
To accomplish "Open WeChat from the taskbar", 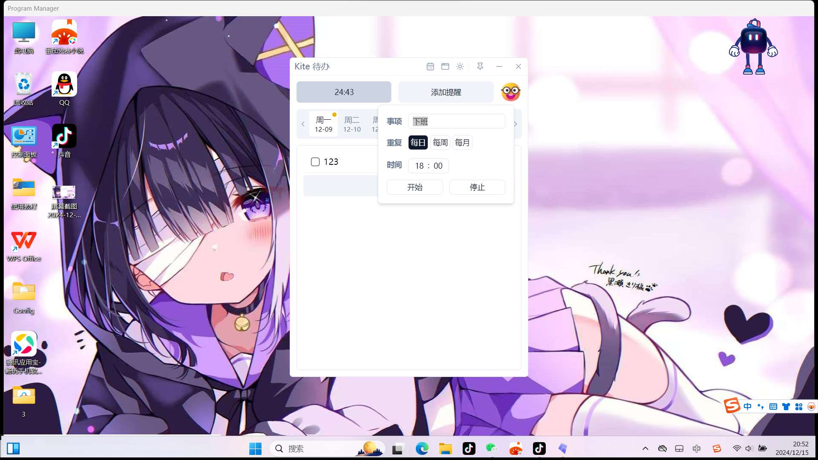I will point(492,448).
